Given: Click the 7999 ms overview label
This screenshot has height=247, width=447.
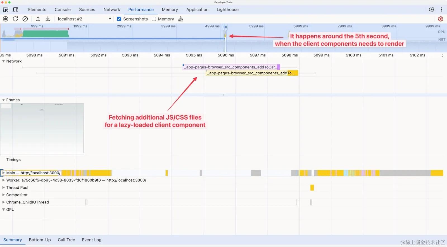Looking at the screenshot, I should coord(345,26).
